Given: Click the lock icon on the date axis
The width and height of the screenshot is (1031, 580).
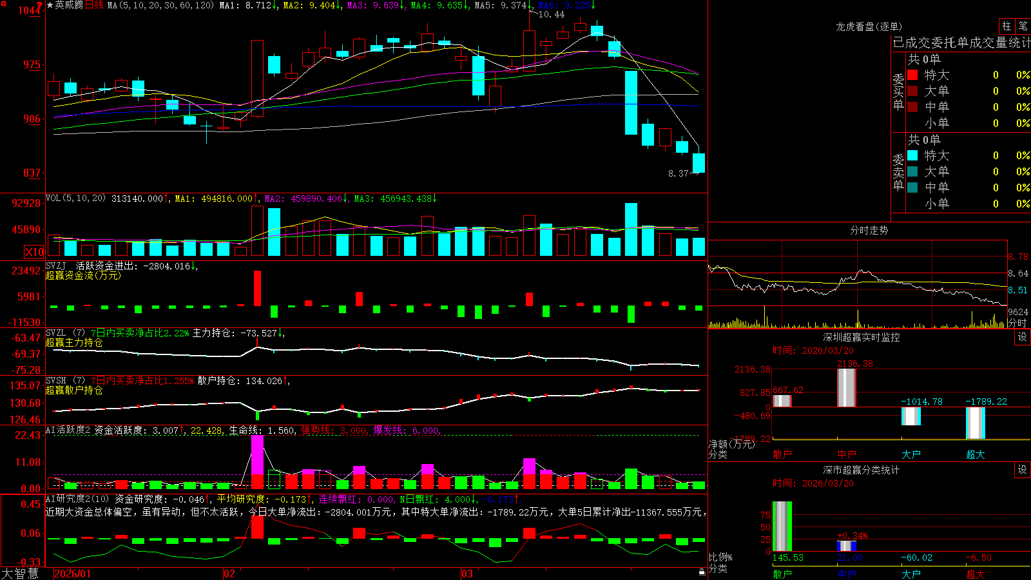Looking at the screenshot, I should [702, 572].
